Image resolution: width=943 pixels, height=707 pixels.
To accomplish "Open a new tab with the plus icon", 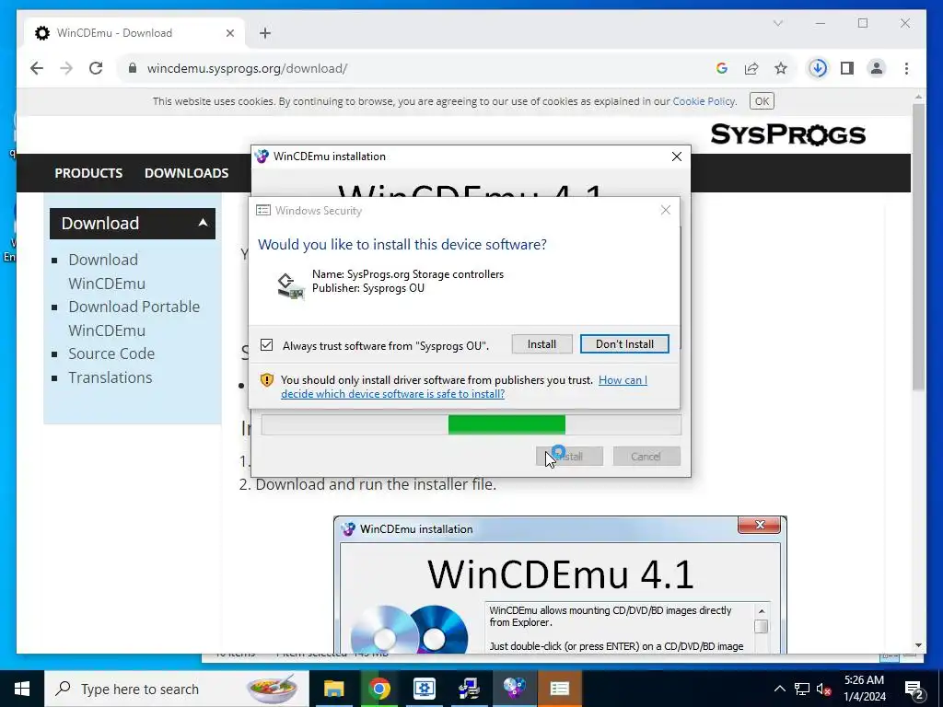I will pyautogui.click(x=265, y=33).
